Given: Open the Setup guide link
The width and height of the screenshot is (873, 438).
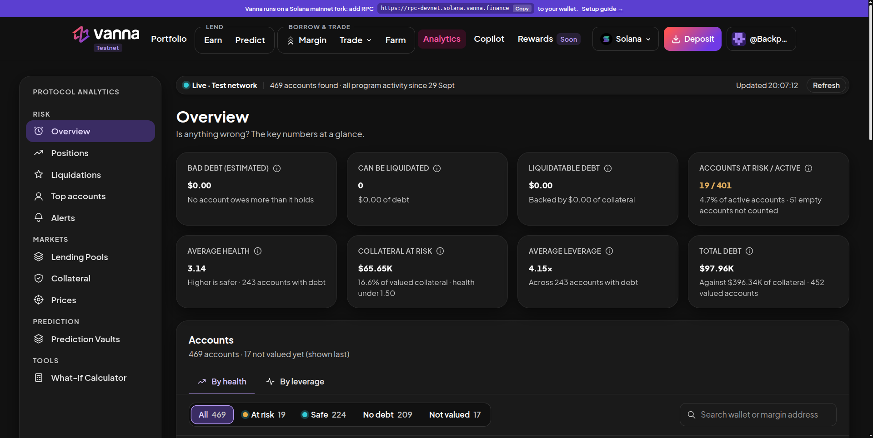Looking at the screenshot, I should (602, 9).
